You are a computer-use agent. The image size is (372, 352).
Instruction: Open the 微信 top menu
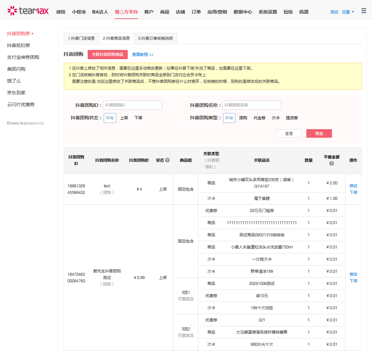pos(61,12)
